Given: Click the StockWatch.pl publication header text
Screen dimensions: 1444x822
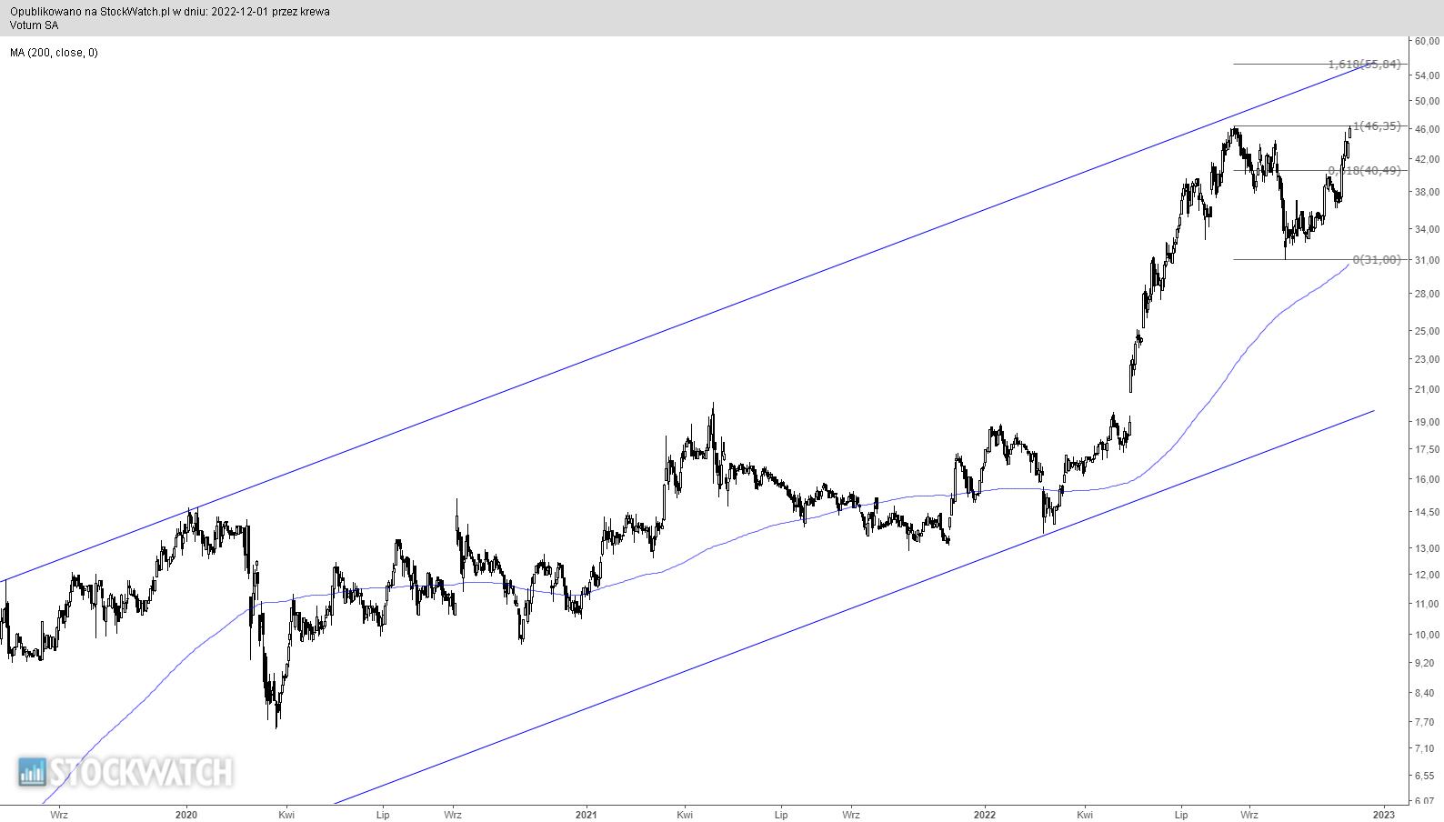Looking at the screenshot, I should 170,12.
